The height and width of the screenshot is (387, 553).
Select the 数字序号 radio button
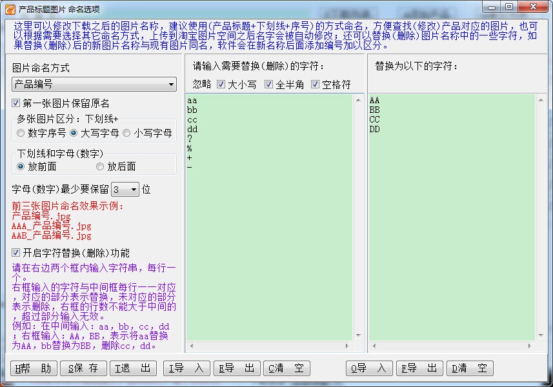[x=21, y=133]
